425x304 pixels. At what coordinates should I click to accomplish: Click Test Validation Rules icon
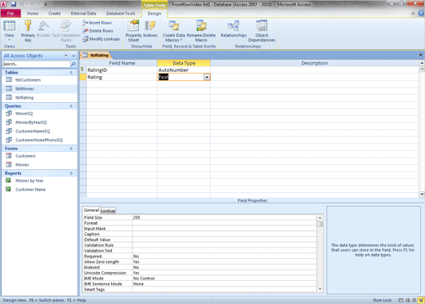66,31
